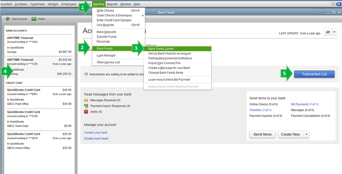
Task: Open the Bank Feeds window system menu icon
Action: (x=4, y=12)
